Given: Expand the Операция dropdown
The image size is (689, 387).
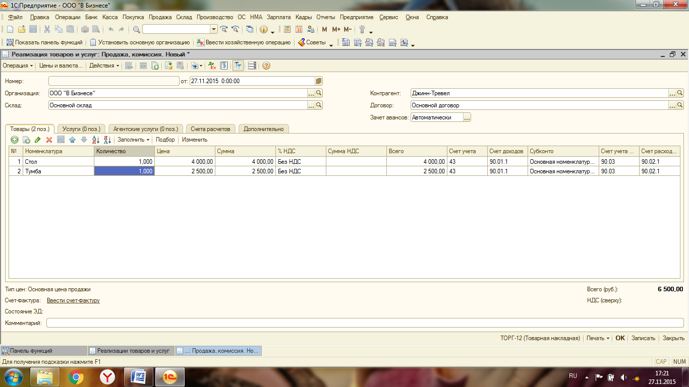Looking at the screenshot, I should [18, 66].
